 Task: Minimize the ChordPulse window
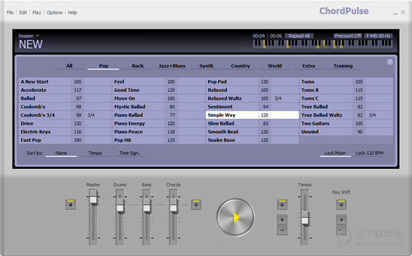point(396,13)
